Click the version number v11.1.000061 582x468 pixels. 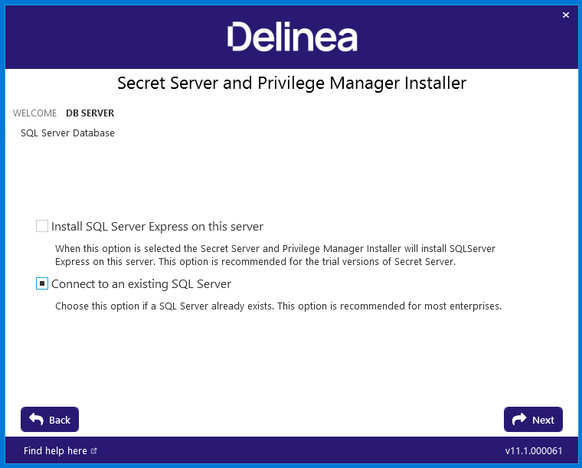click(534, 451)
